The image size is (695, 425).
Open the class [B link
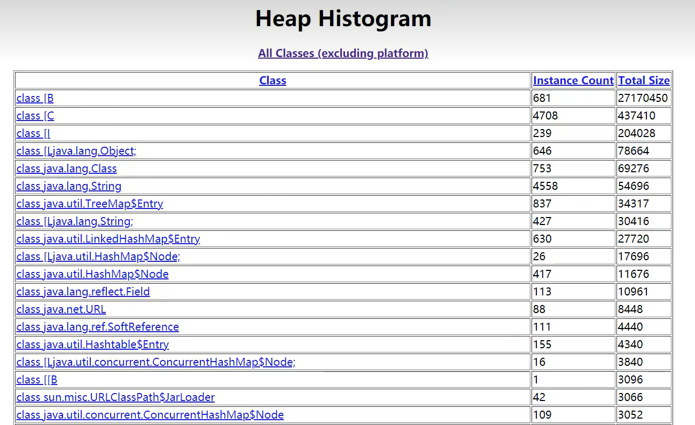(35, 98)
